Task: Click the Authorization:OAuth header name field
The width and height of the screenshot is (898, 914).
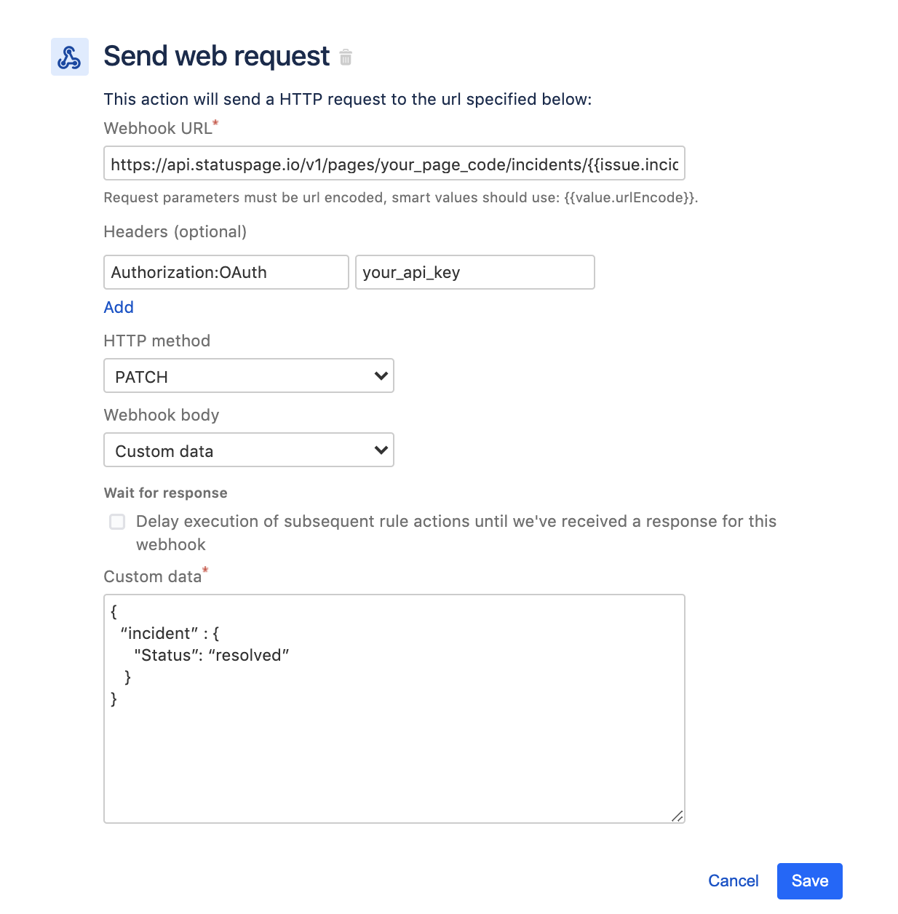Action: [x=226, y=272]
